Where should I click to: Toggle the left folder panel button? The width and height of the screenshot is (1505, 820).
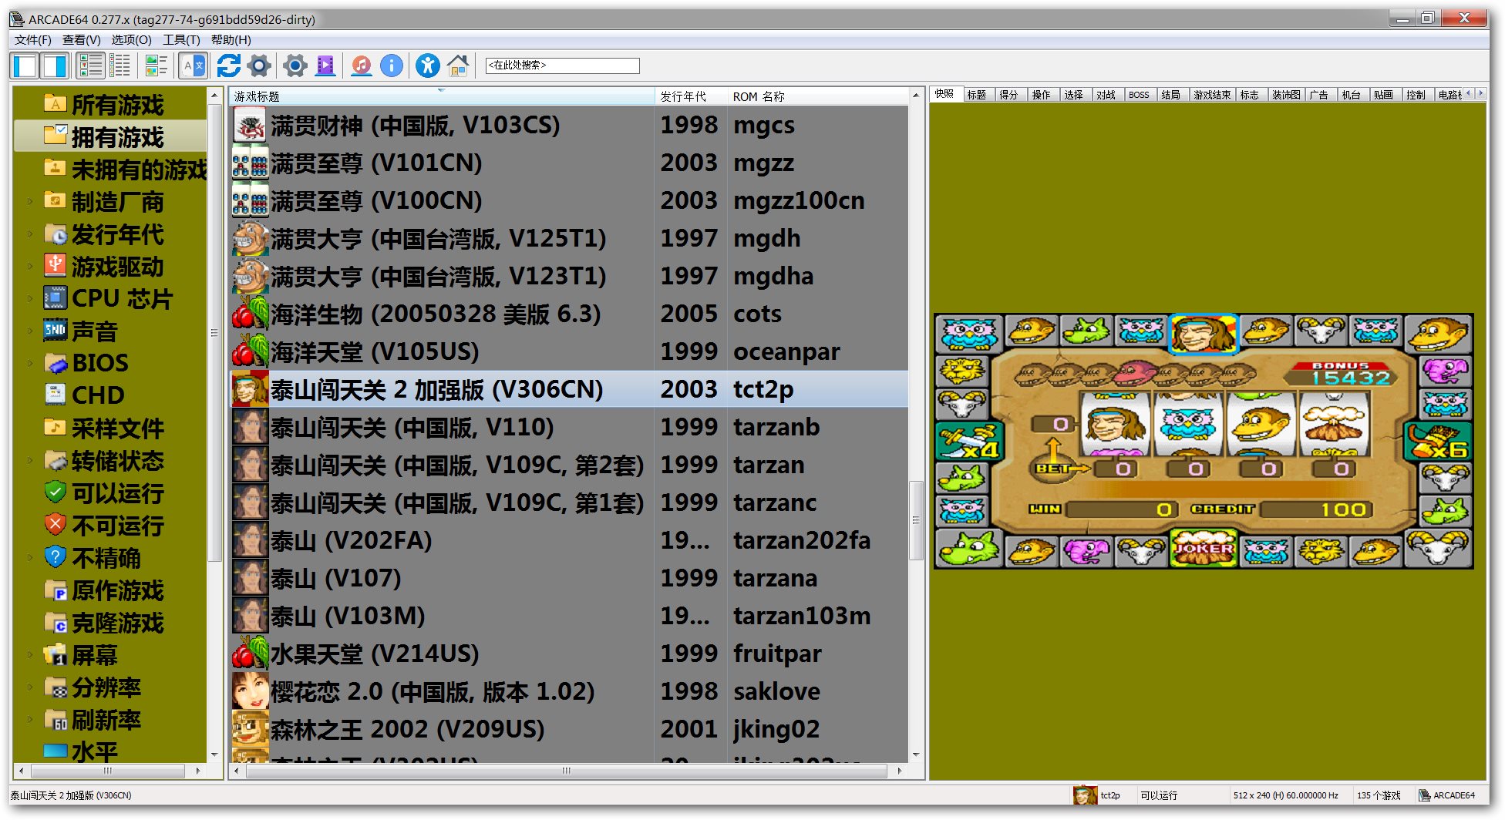(x=25, y=66)
